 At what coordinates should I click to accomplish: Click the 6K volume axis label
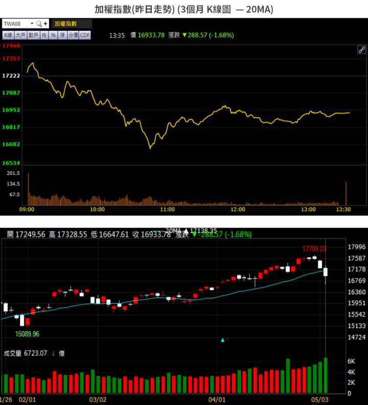coord(351,361)
